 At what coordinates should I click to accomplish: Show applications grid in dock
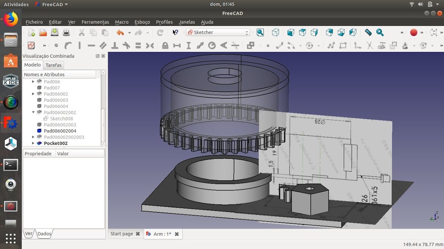(11, 239)
